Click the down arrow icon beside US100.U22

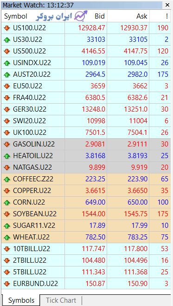(x=7, y=28)
